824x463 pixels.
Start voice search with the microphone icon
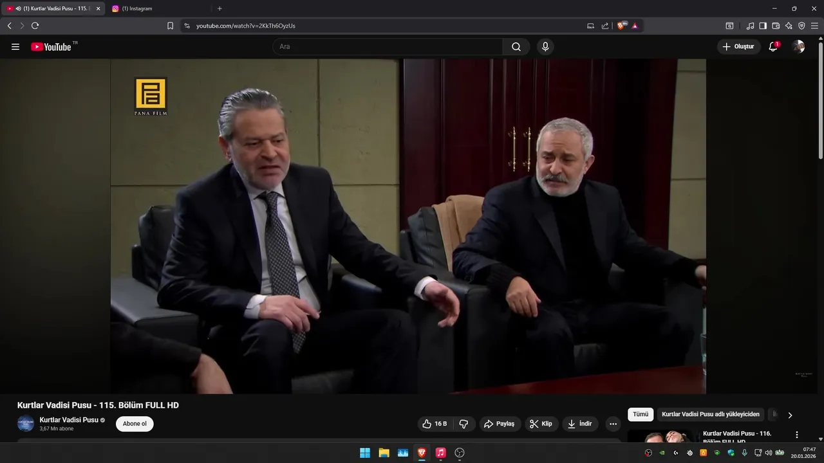545,47
